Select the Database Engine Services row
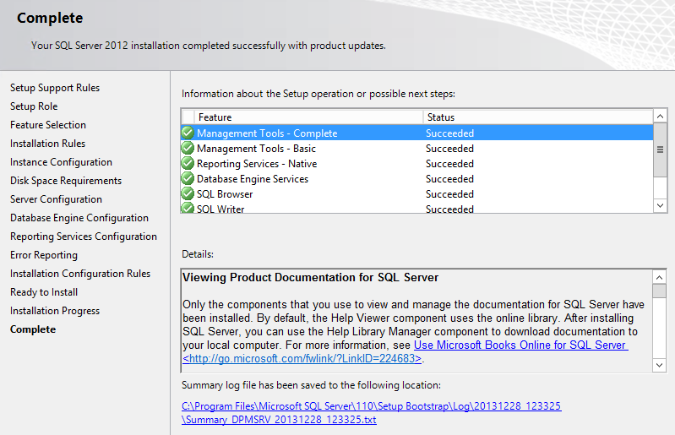 (x=416, y=179)
